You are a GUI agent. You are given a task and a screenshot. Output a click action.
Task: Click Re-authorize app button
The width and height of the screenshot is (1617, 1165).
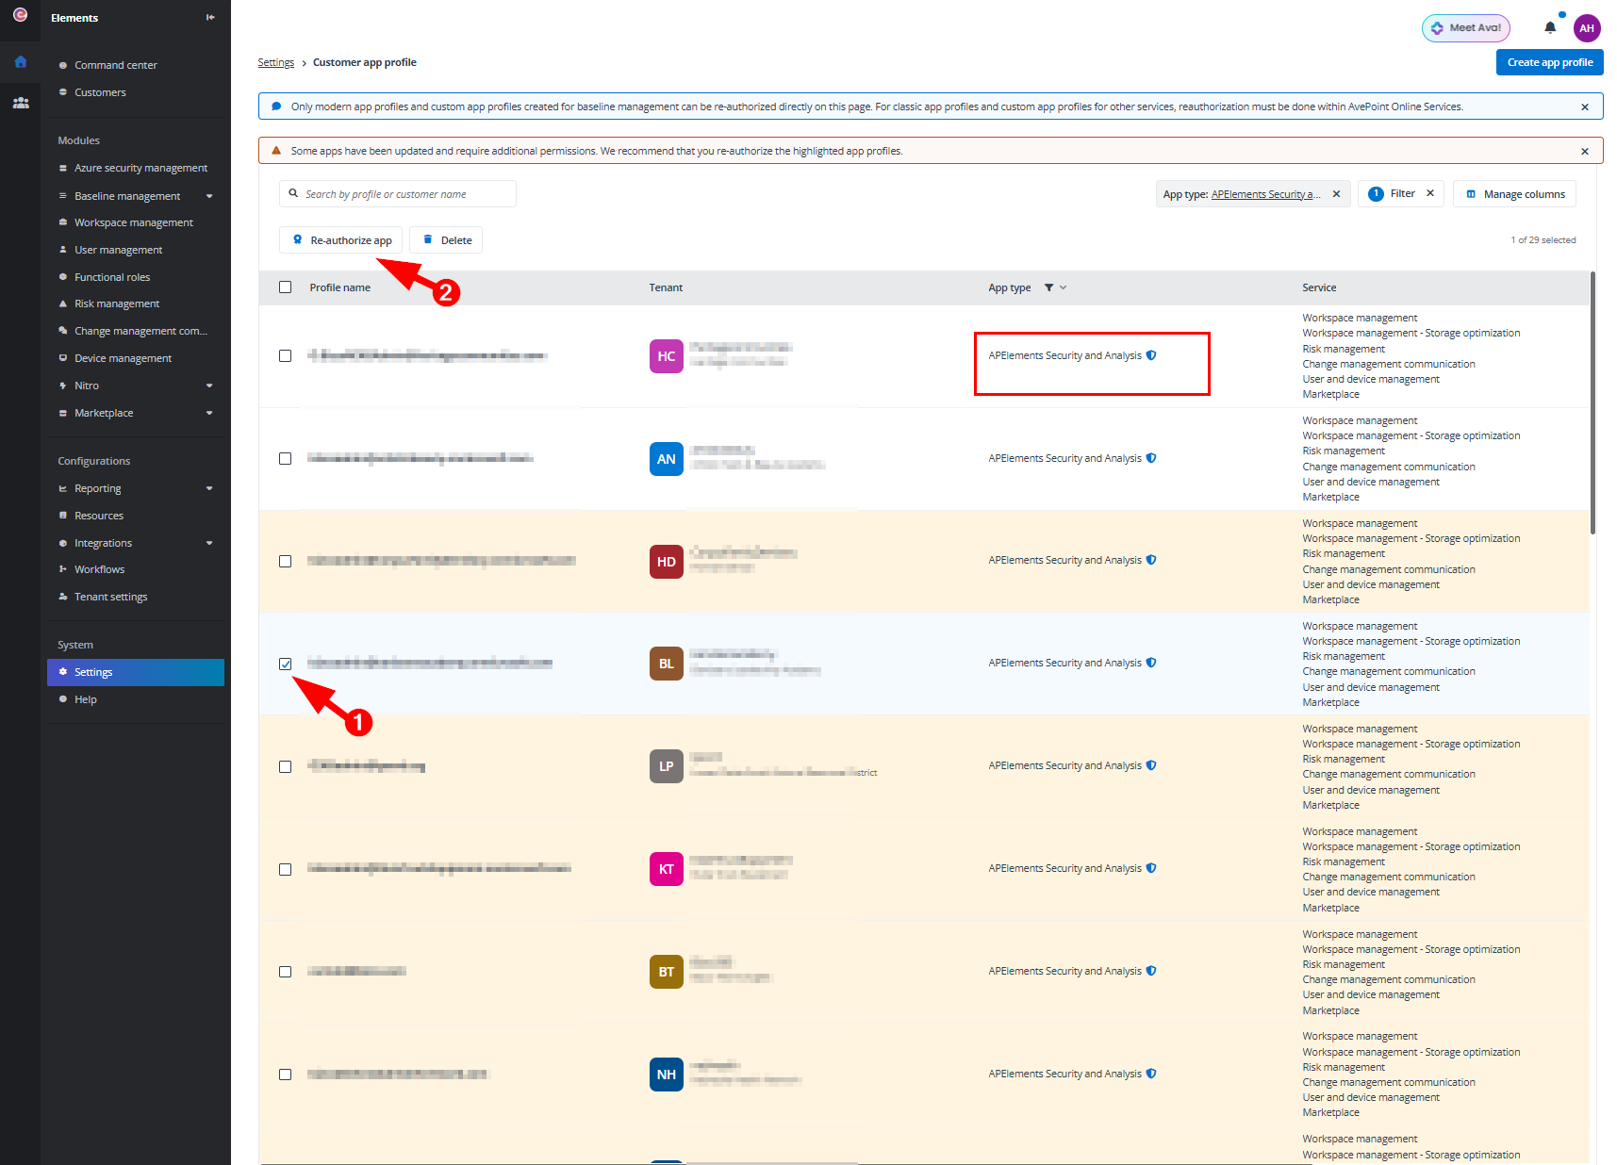point(341,240)
